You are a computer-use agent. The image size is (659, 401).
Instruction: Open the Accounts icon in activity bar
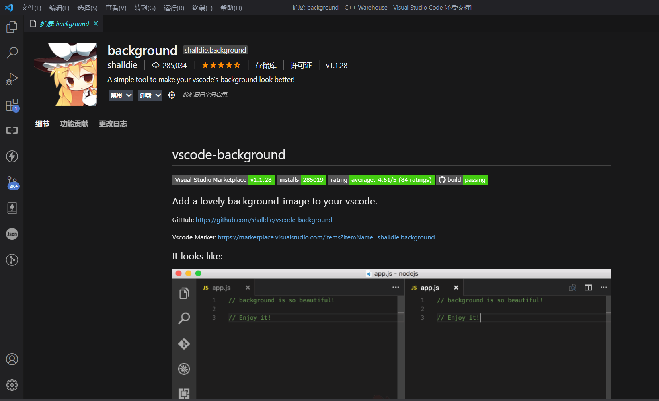tap(12, 359)
